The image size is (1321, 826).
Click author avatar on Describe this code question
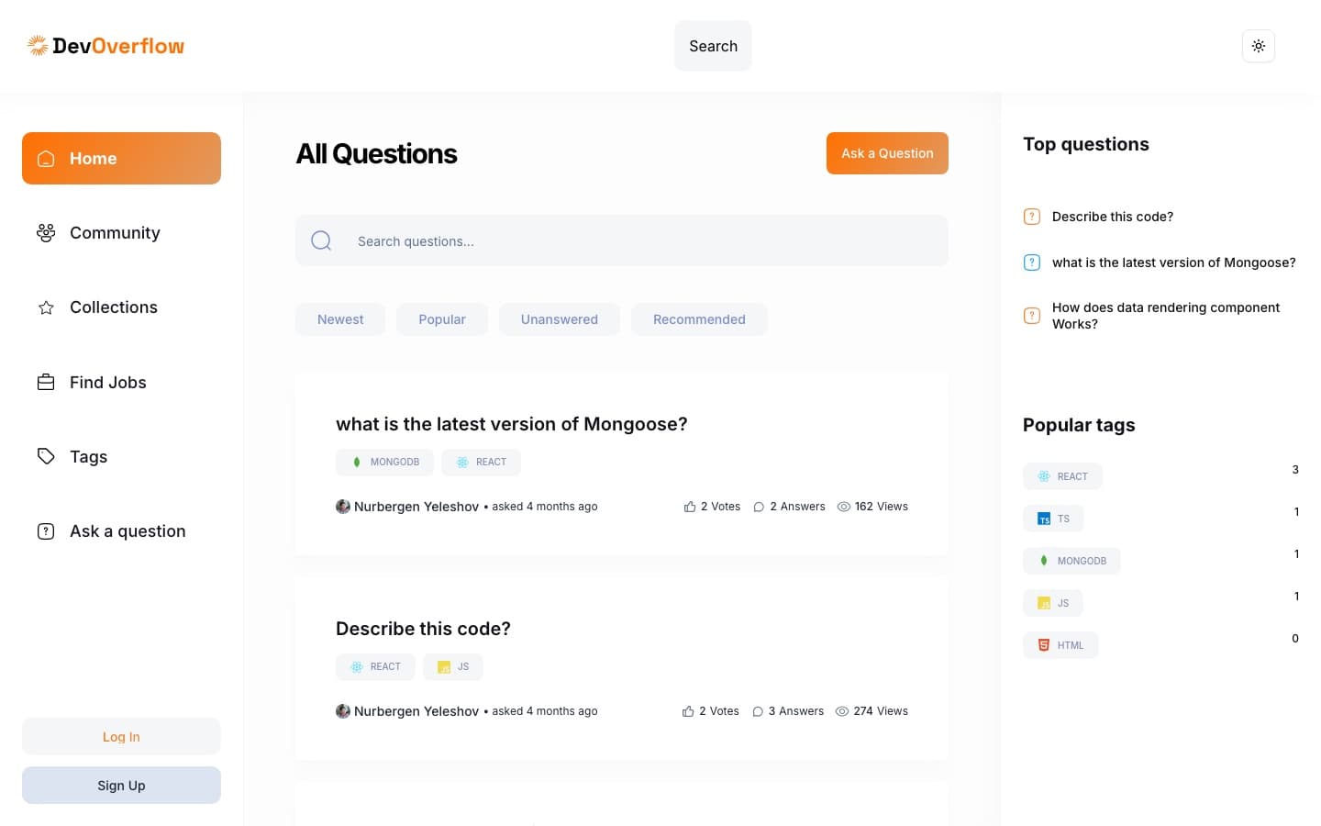[343, 711]
